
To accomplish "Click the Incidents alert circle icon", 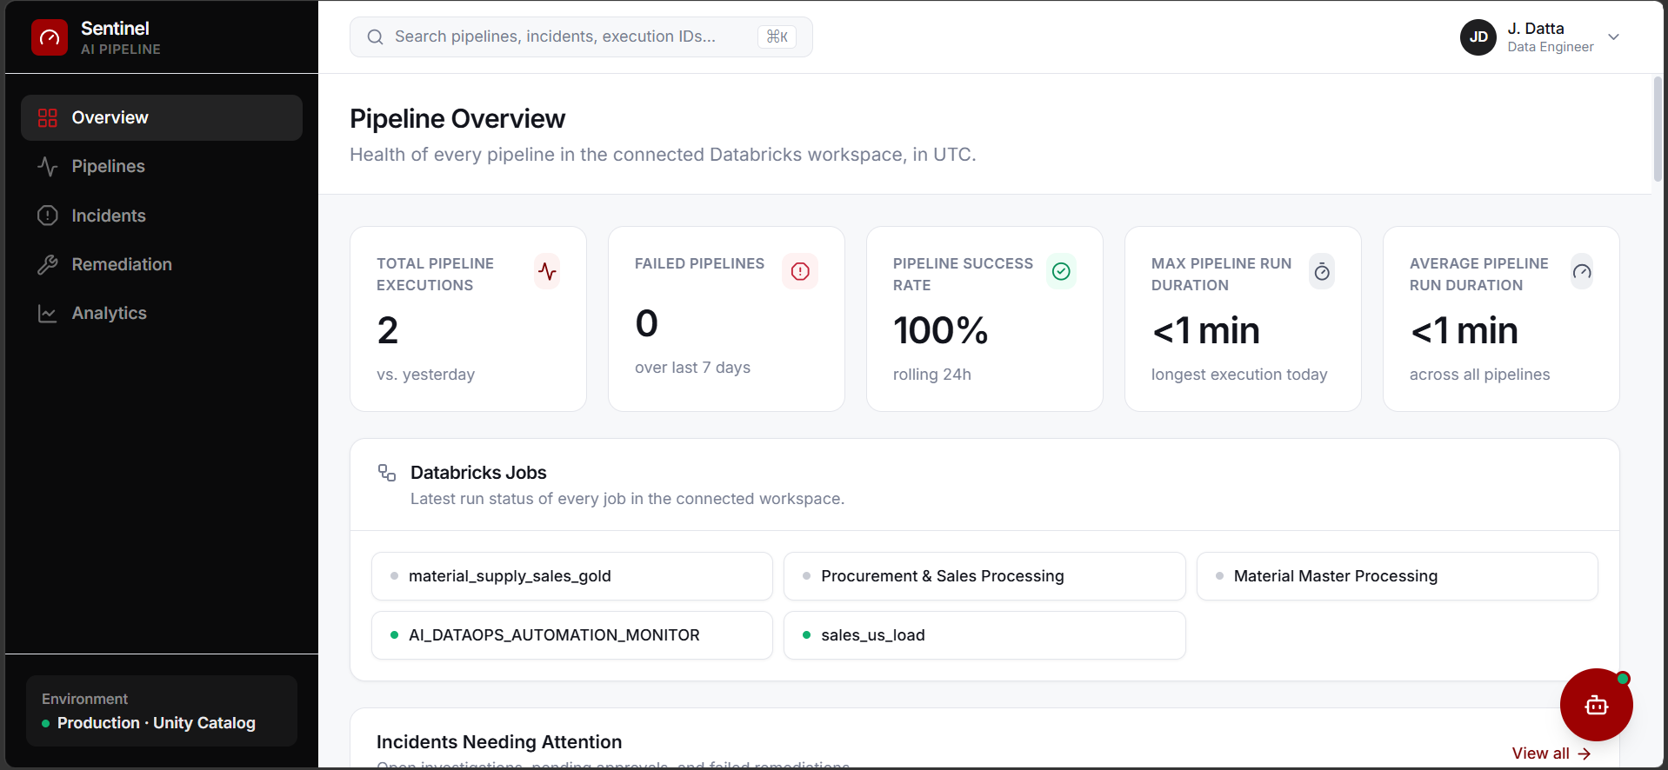I will coord(48,216).
